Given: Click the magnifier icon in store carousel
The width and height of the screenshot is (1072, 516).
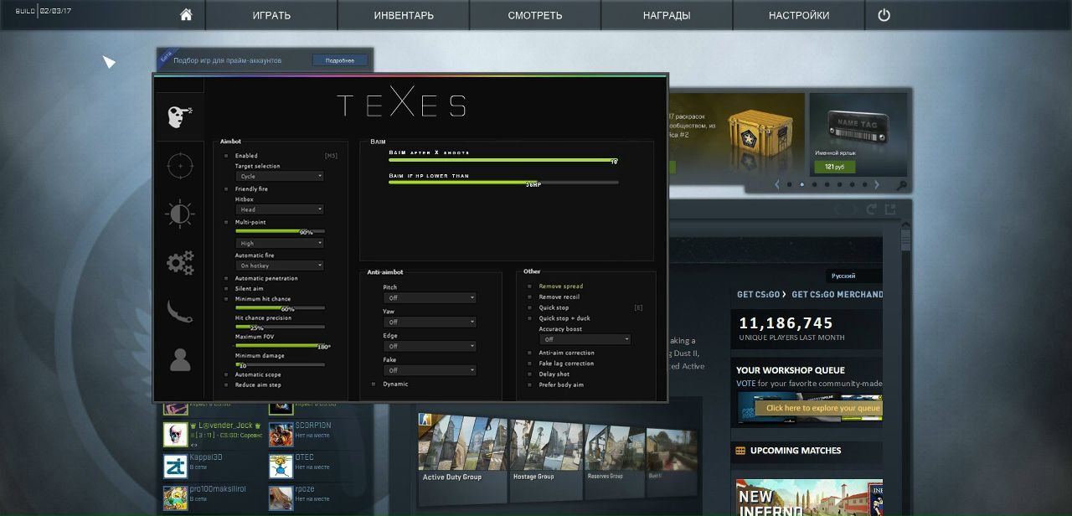Looking at the screenshot, I should pyautogui.click(x=901, y=185).
